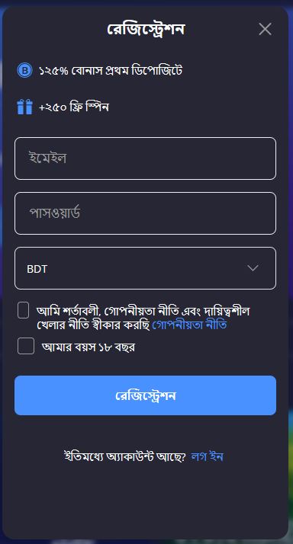Click the ১২৫% বোনাস প্রথম ডিপোজিটে text
The height and width of the screenshot is (544, 293).
click(x=111, y=71)
